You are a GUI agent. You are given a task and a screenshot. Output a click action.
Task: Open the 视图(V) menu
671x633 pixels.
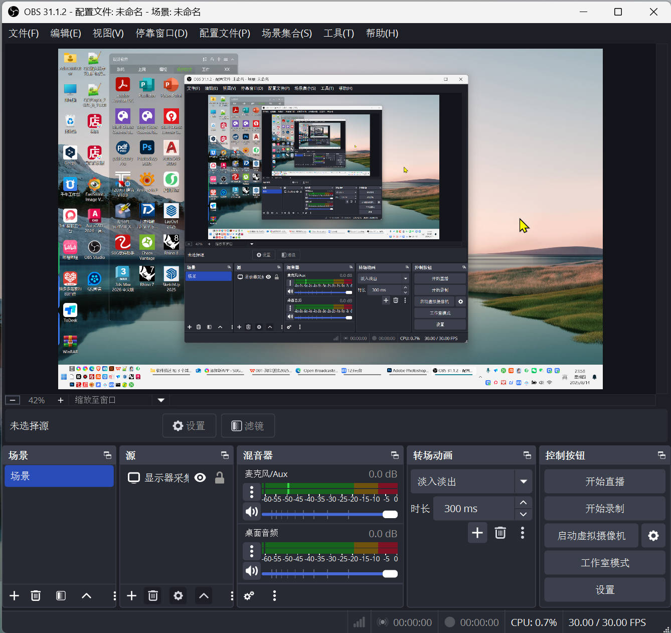108,33
